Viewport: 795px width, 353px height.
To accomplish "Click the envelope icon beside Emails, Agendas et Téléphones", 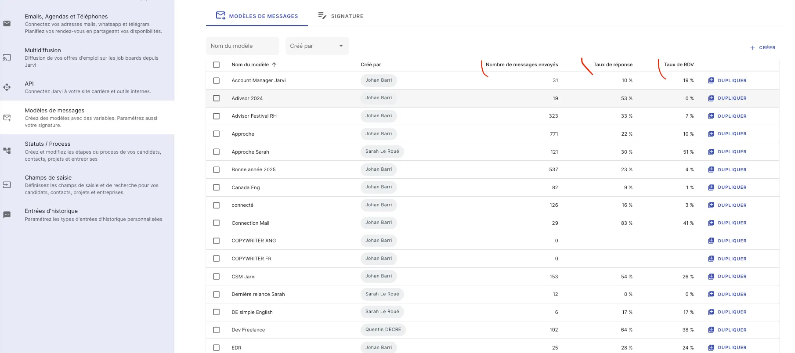I will (7, 24).
